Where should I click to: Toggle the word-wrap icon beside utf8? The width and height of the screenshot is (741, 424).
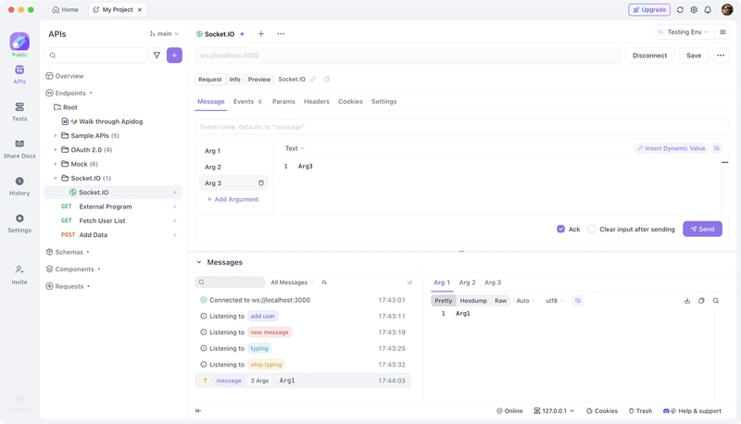pos(577,301)
